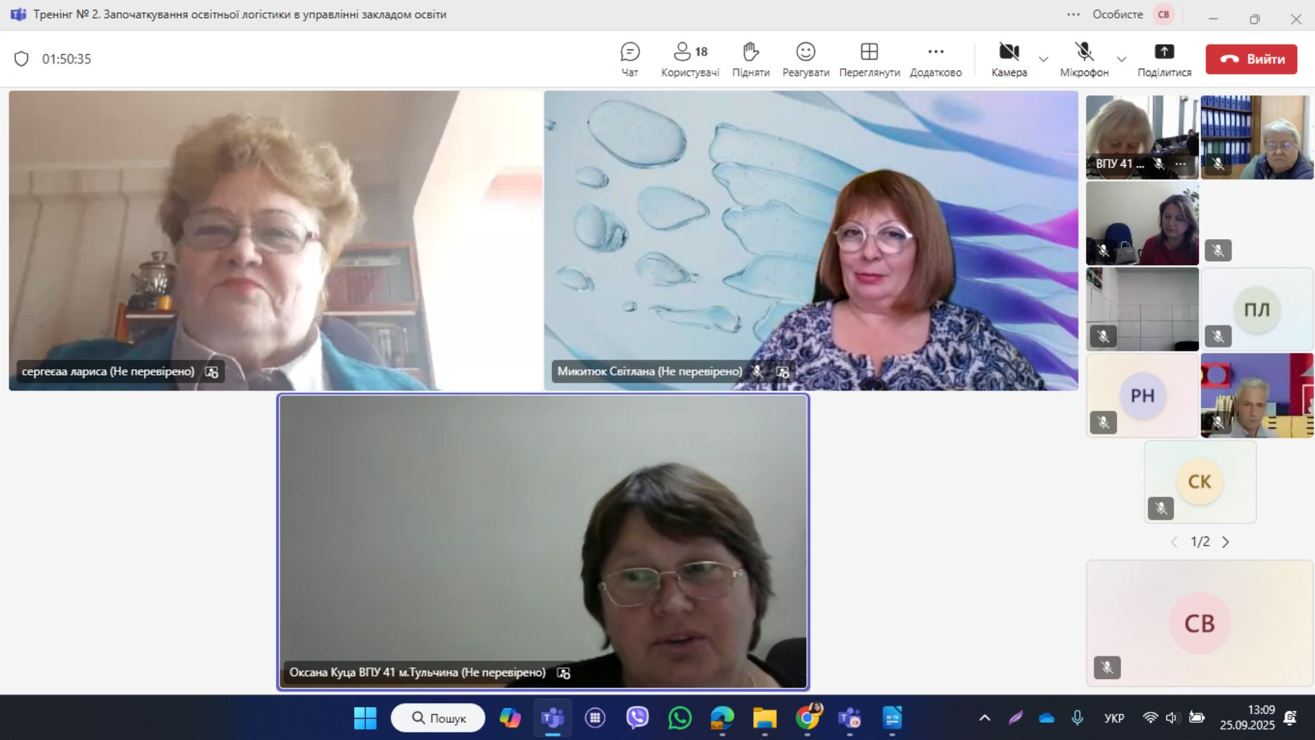Viewport: 1315px width, 740px height.
Task: Turn on the Камера
Action: tap(1009, 59)
